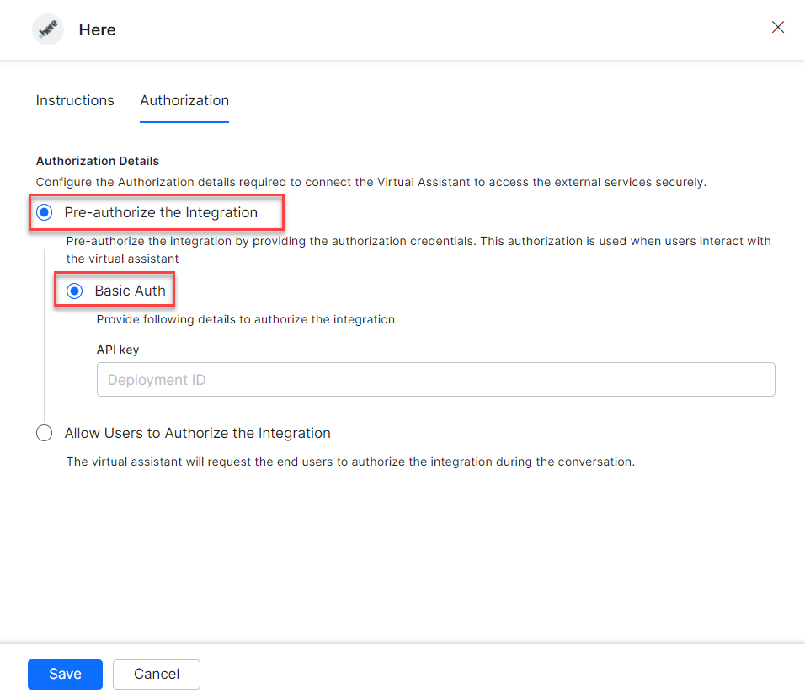The image size is (805, 694).
Task: Click the Pre-authorize the Integration label text
Action: click(x=161, y=212)
